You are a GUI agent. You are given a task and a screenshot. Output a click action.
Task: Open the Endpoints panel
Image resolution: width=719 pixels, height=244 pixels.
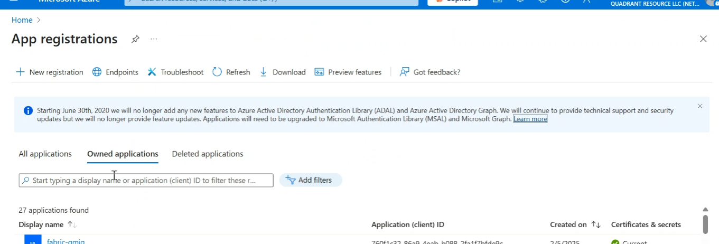coord(115,72)
